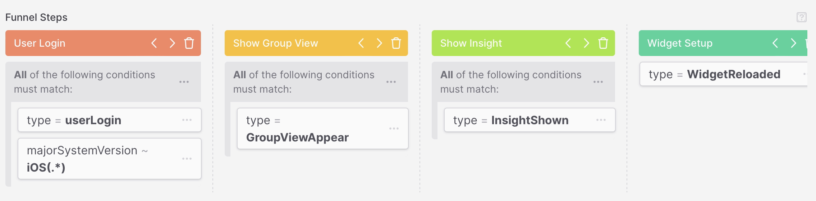The image size is (816, 201).
Task: Open options for Show Group View conditions
Action: (391, 82)
